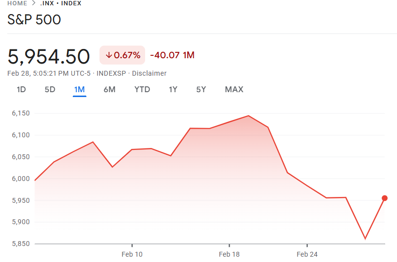Select the MAX range tab
397x262 pixels.
pyautogui.click(x=234, y=90)
